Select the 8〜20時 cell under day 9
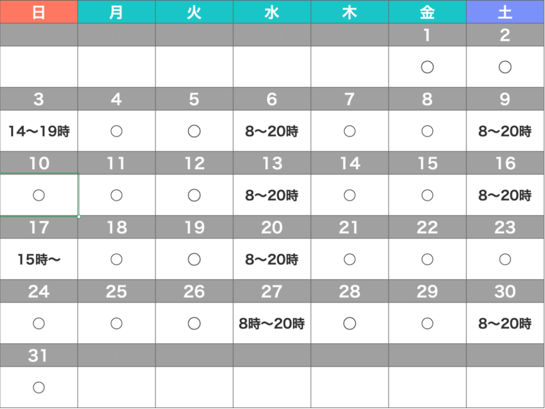Image resolution: width=545 pixels, height=409 pixels. [505, 131]
